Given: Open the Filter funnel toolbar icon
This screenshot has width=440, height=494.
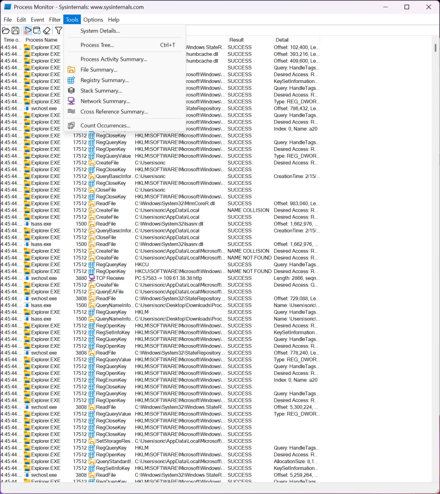Looking at the screenshot, I should tap(58, 30).
